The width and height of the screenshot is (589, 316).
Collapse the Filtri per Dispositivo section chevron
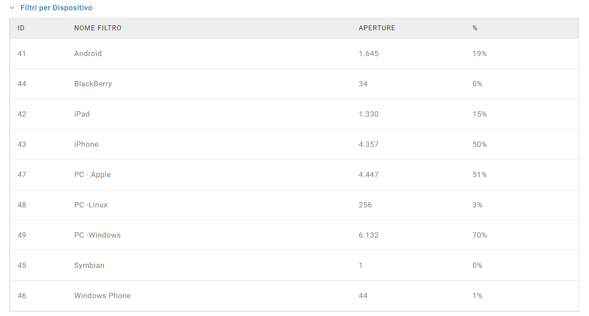(x=12, y=8)
